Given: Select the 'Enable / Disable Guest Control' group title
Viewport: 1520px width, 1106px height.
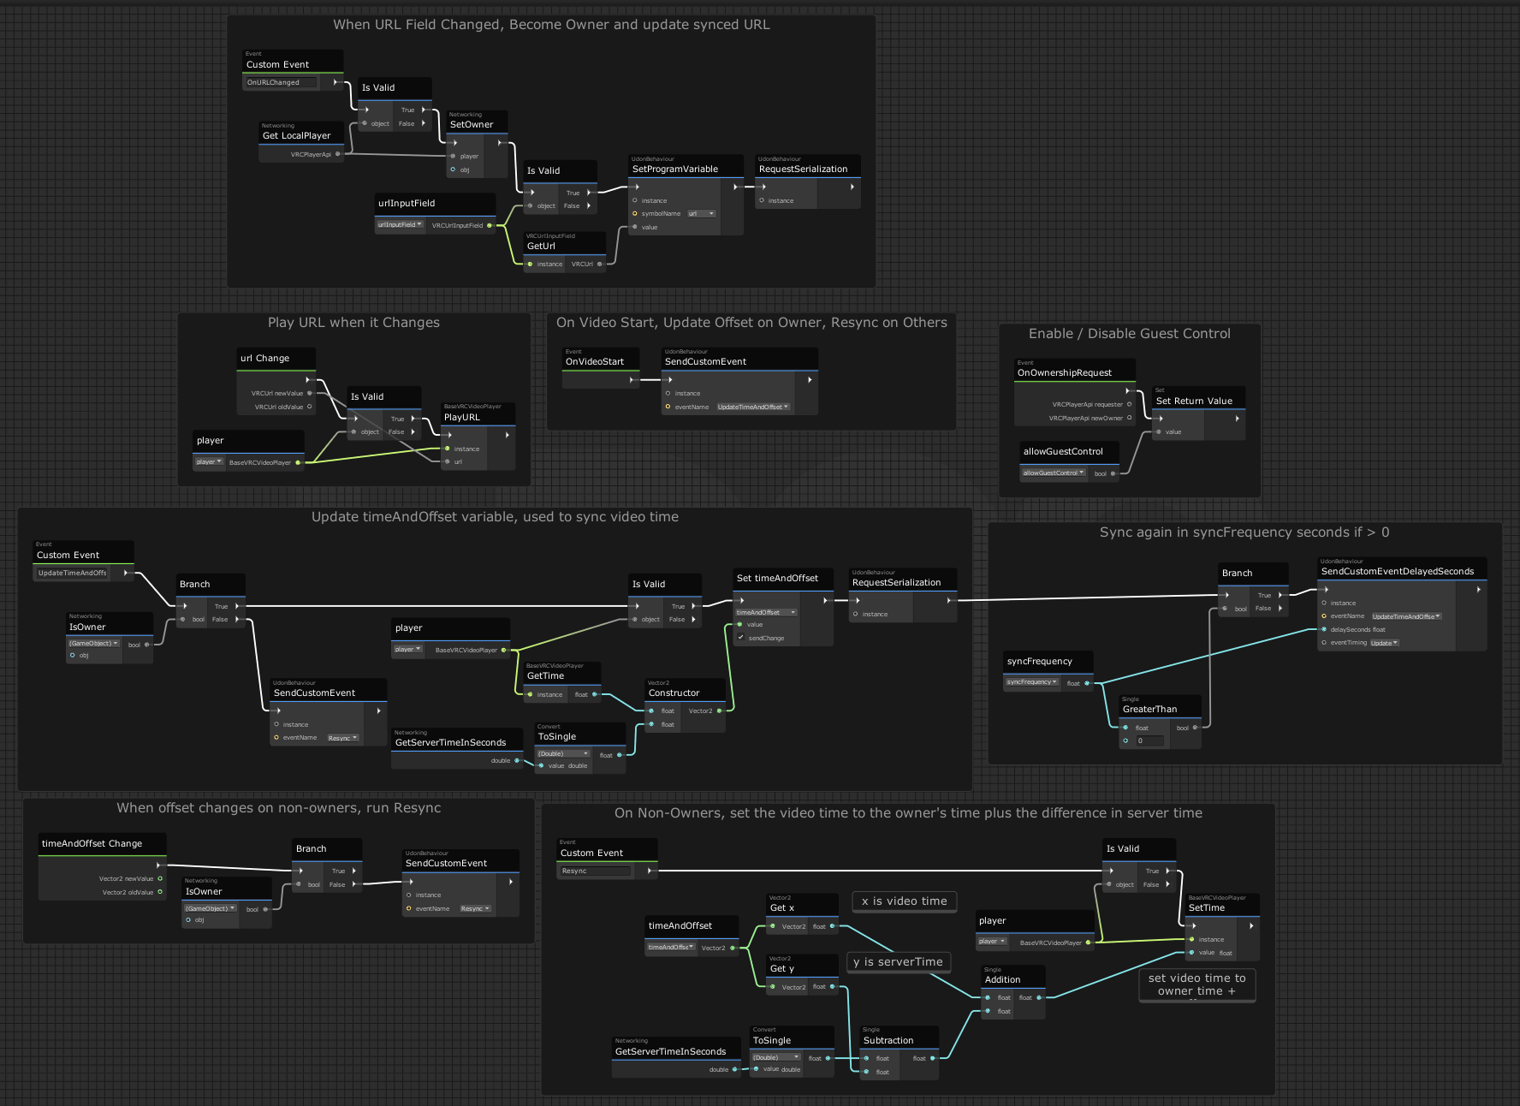Looking at the screenshot, I should click(1129, 334).
